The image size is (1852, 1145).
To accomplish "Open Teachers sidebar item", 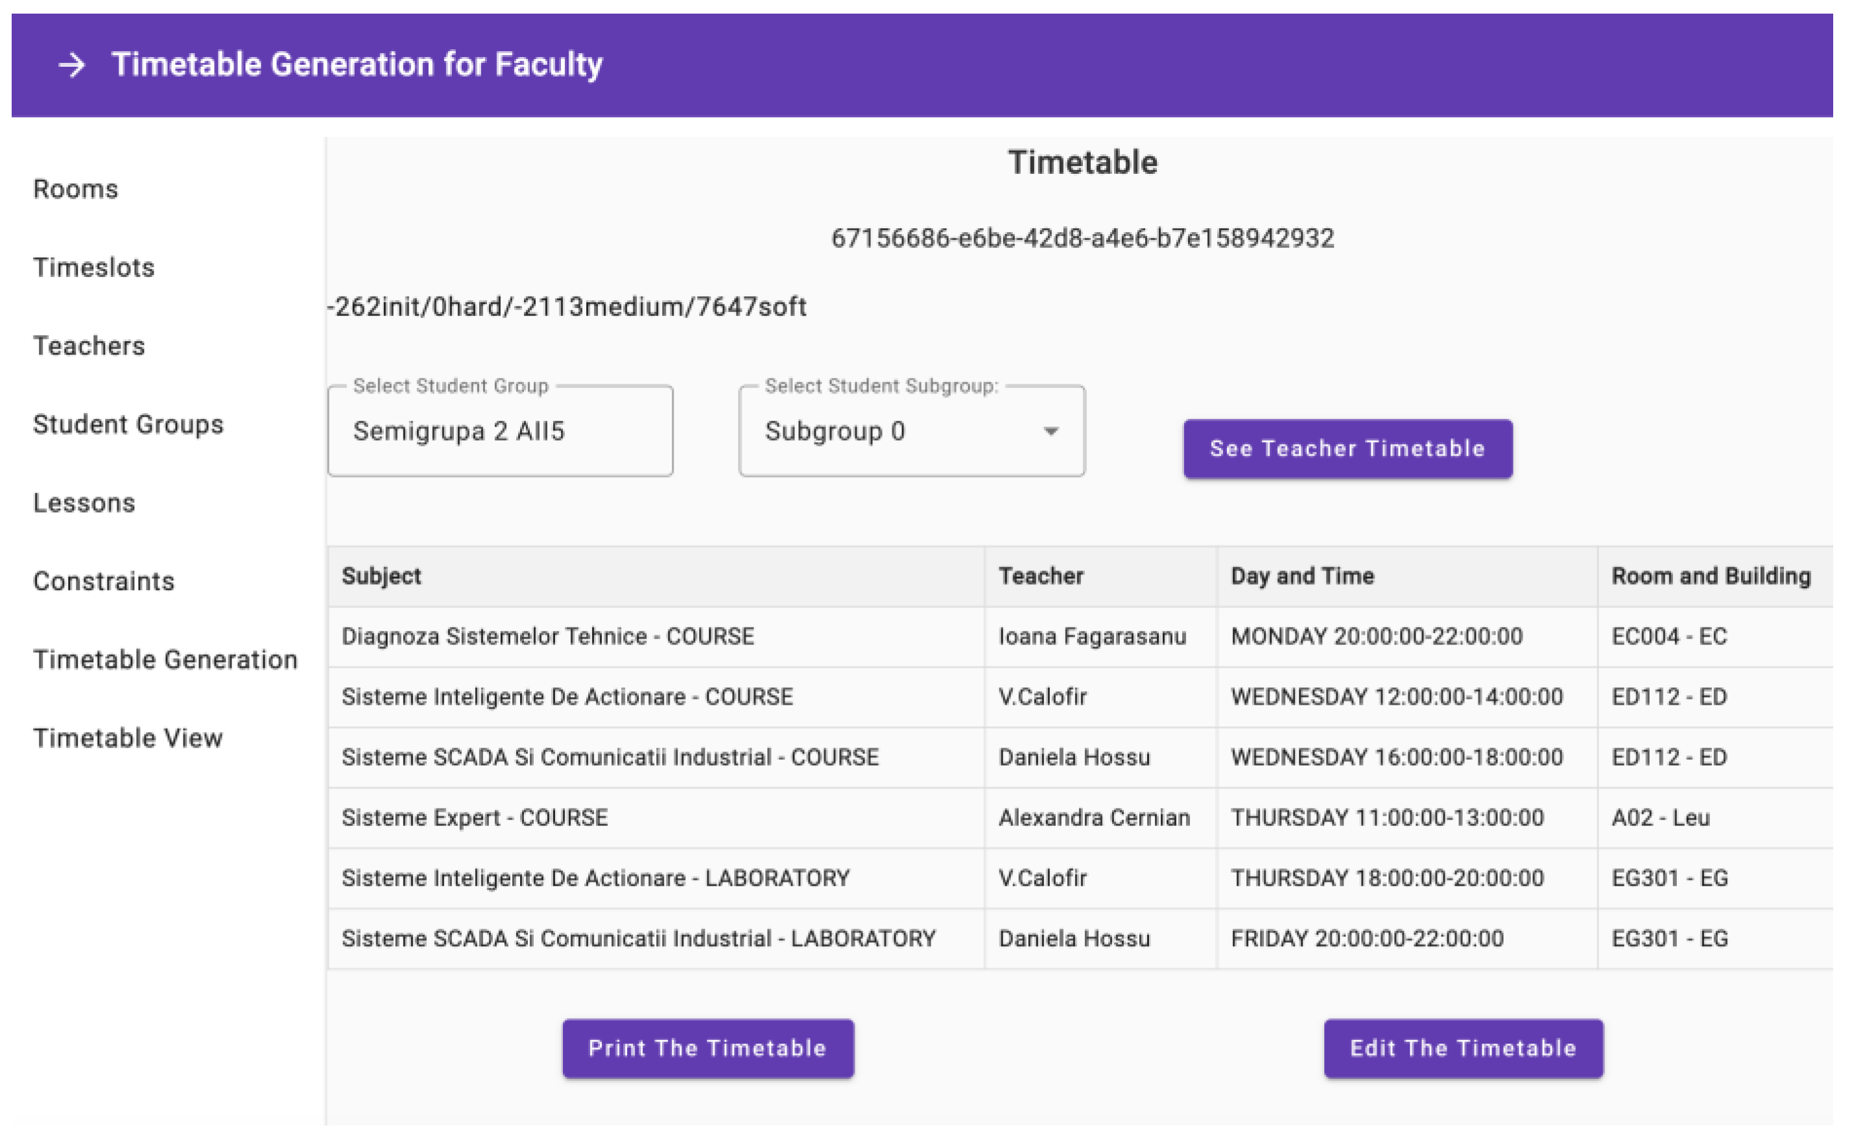I will coord(89,346).
